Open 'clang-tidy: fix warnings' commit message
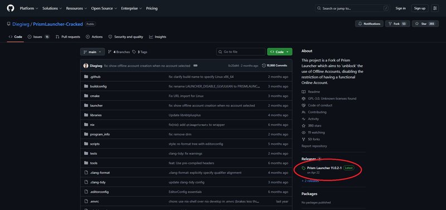 [x=186, y=153]
